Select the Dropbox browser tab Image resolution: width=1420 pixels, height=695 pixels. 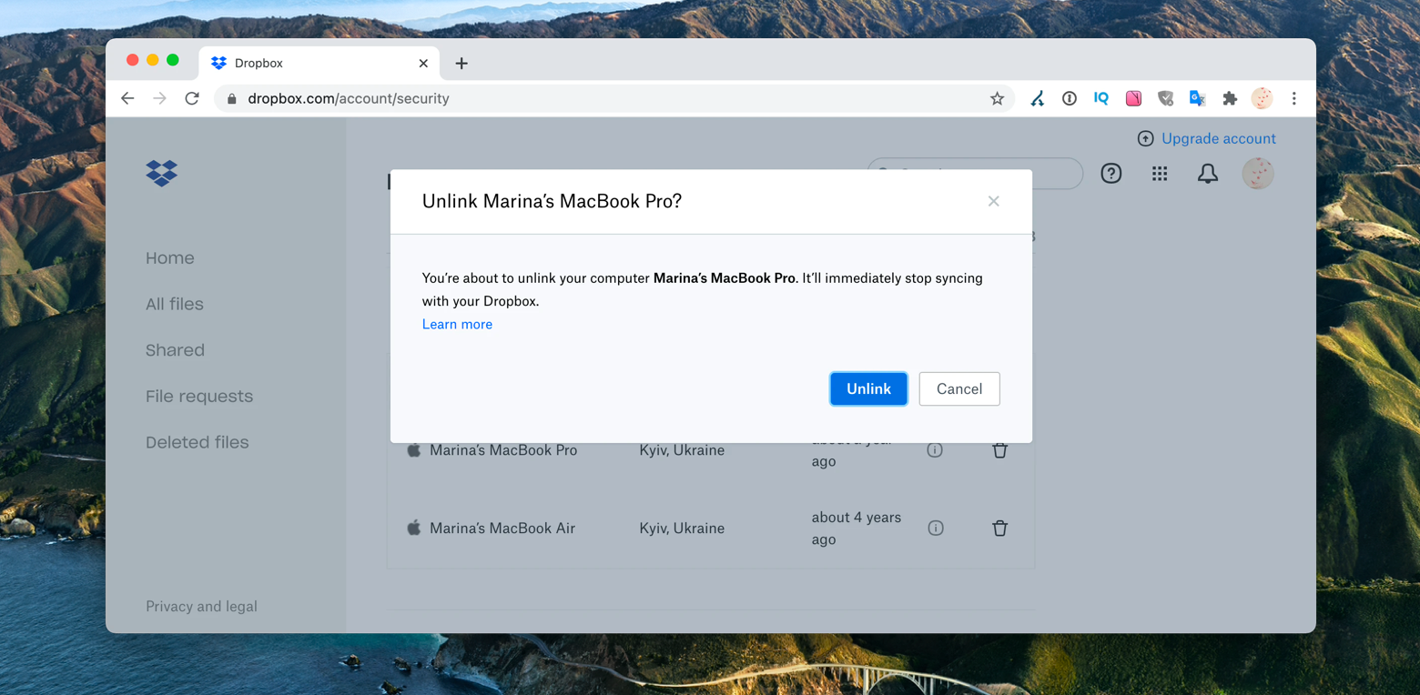click(x=319, y=63)
